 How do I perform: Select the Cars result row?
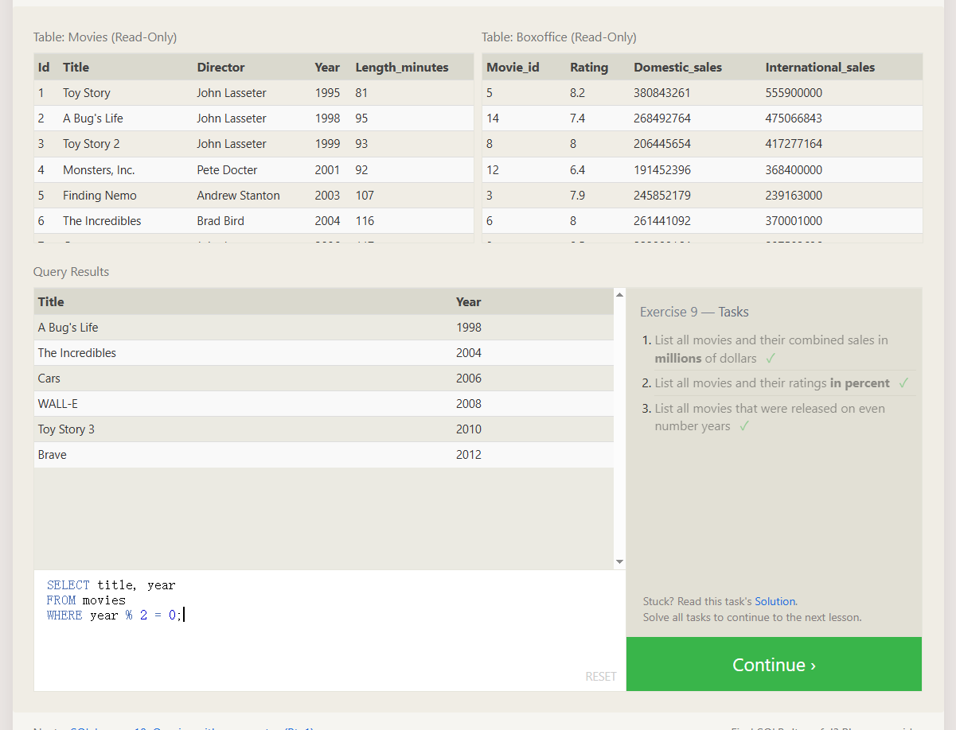324,379
